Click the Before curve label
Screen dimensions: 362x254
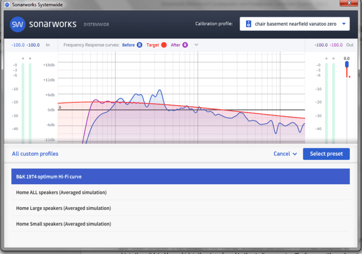coord(128,45)
